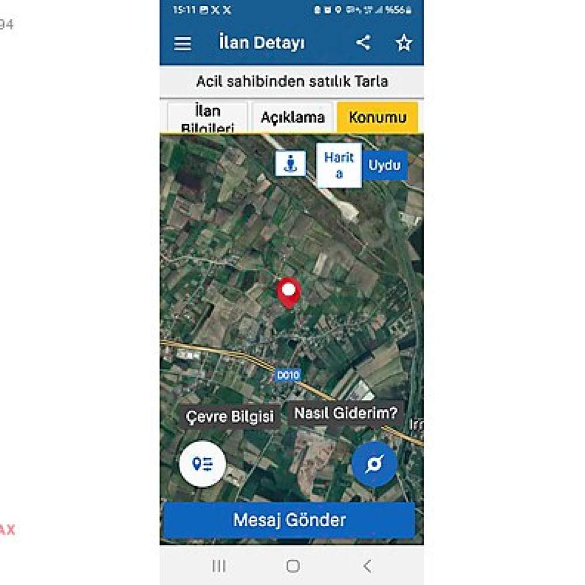
Task: Switch map to Harita view
Action: coord(339,166)
